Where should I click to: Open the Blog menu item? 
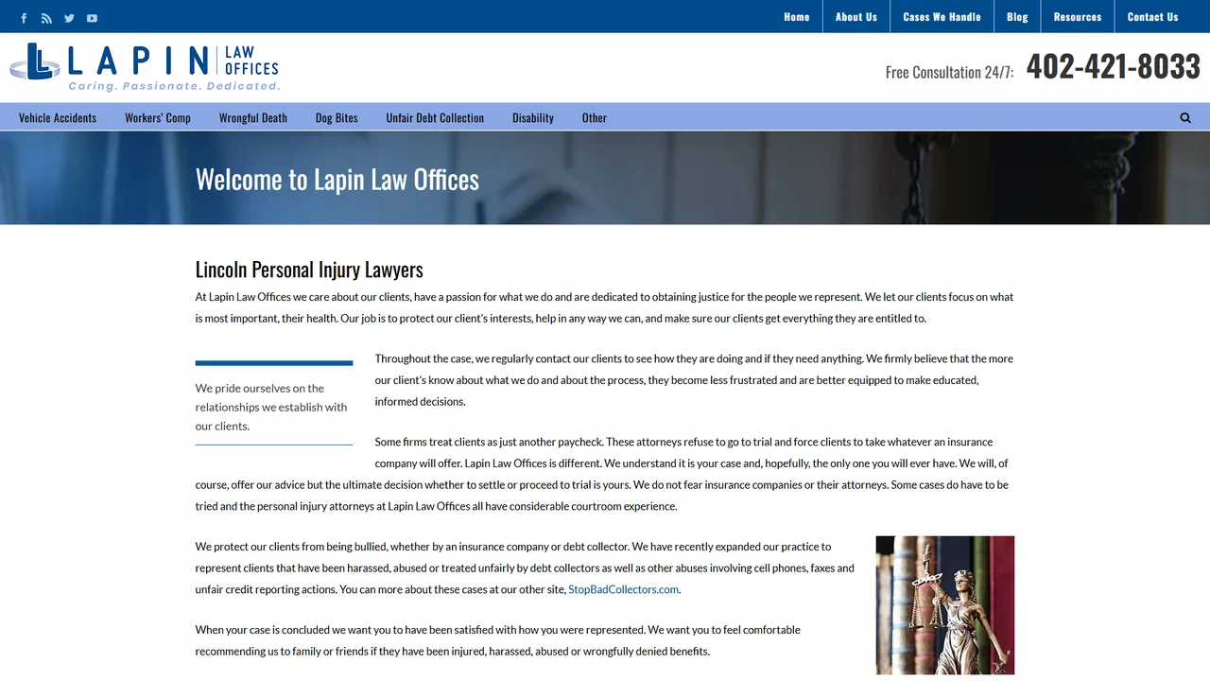point(1017,16)
